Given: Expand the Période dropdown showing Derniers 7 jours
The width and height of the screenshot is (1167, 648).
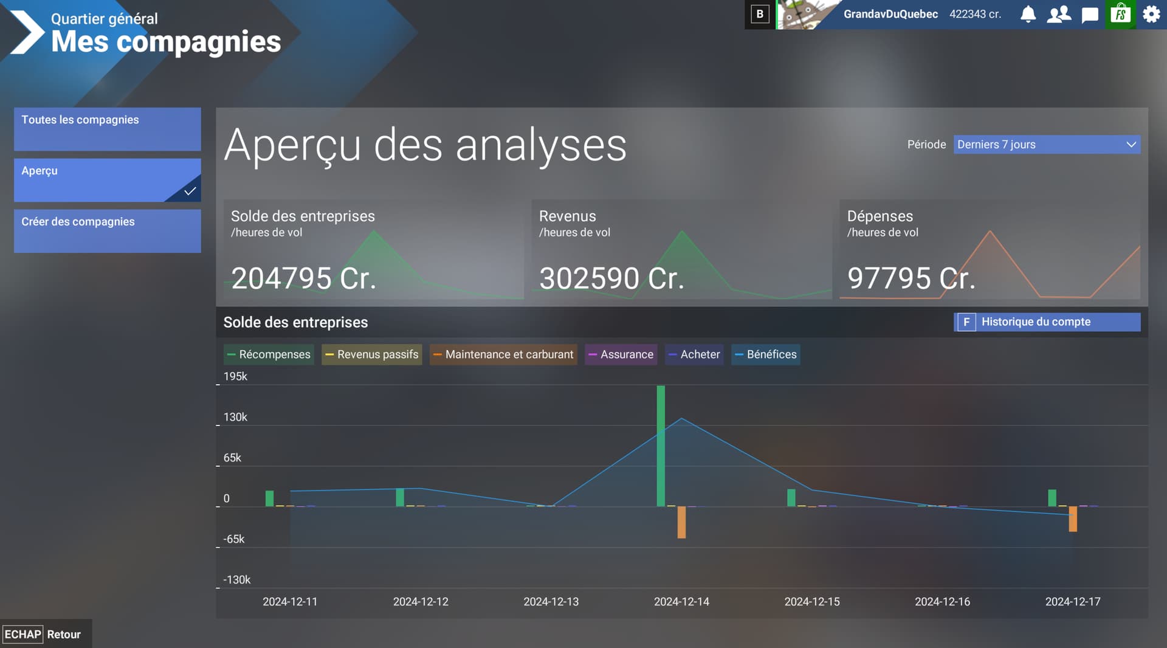Looking at the screenshot, I should click(1047, 145).
